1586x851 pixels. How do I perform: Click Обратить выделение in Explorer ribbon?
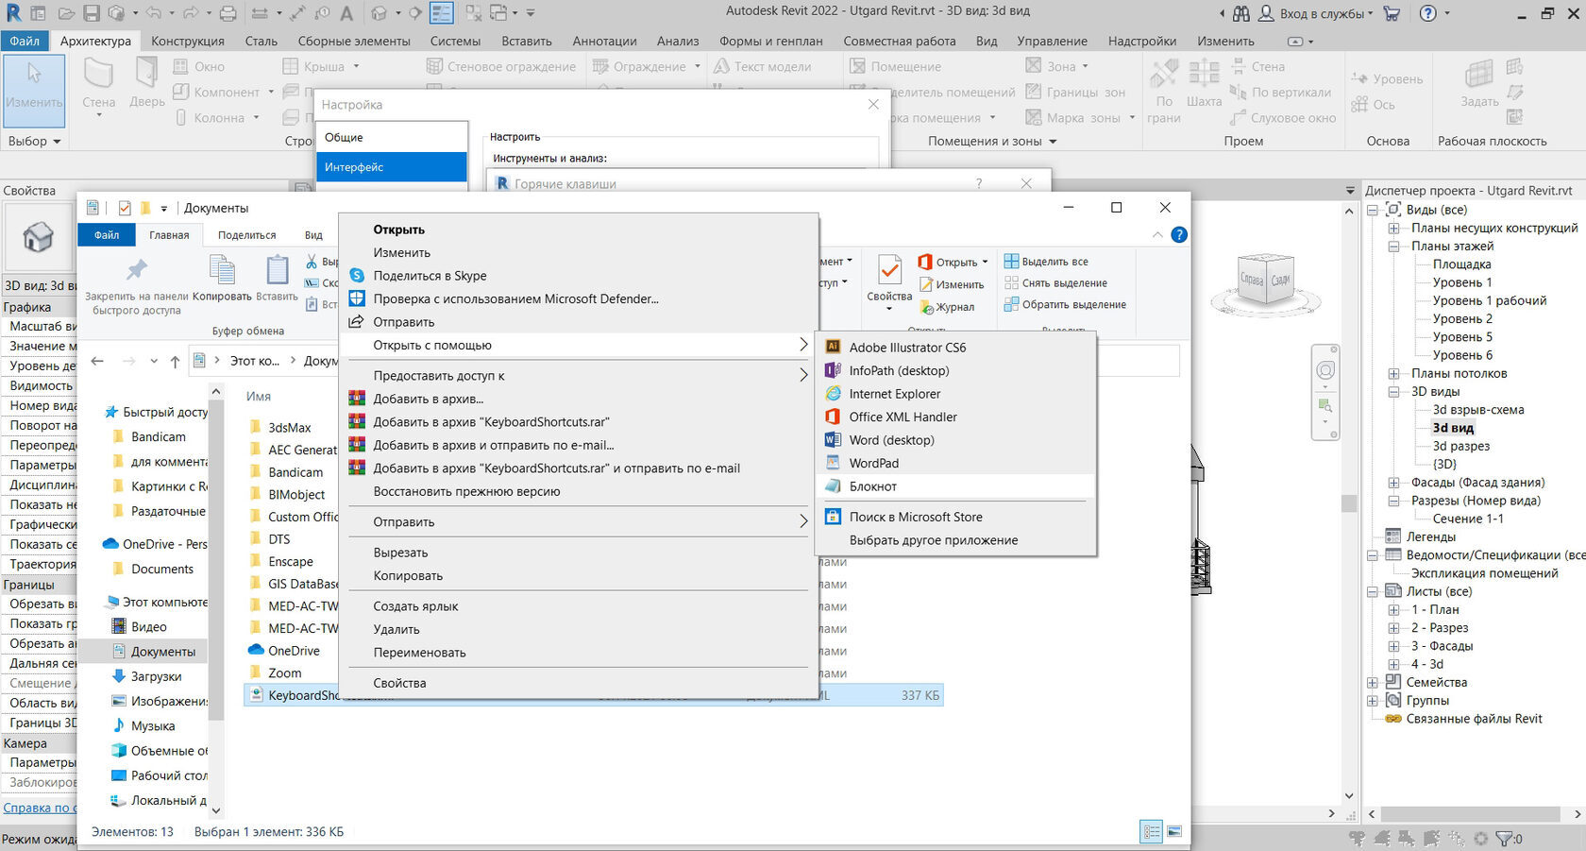[1065, 304]
